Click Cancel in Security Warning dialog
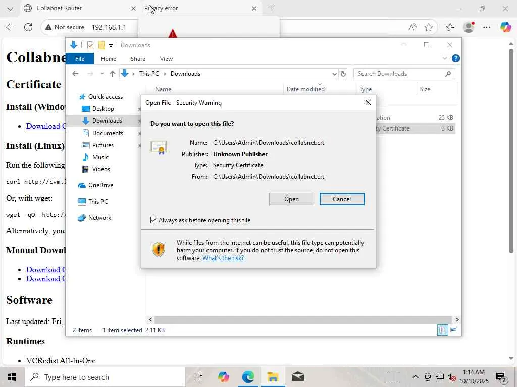Screen dimensions: 517x387 tap(342, 199)
